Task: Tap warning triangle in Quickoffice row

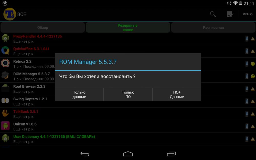Action: click(x=253, y=51)
